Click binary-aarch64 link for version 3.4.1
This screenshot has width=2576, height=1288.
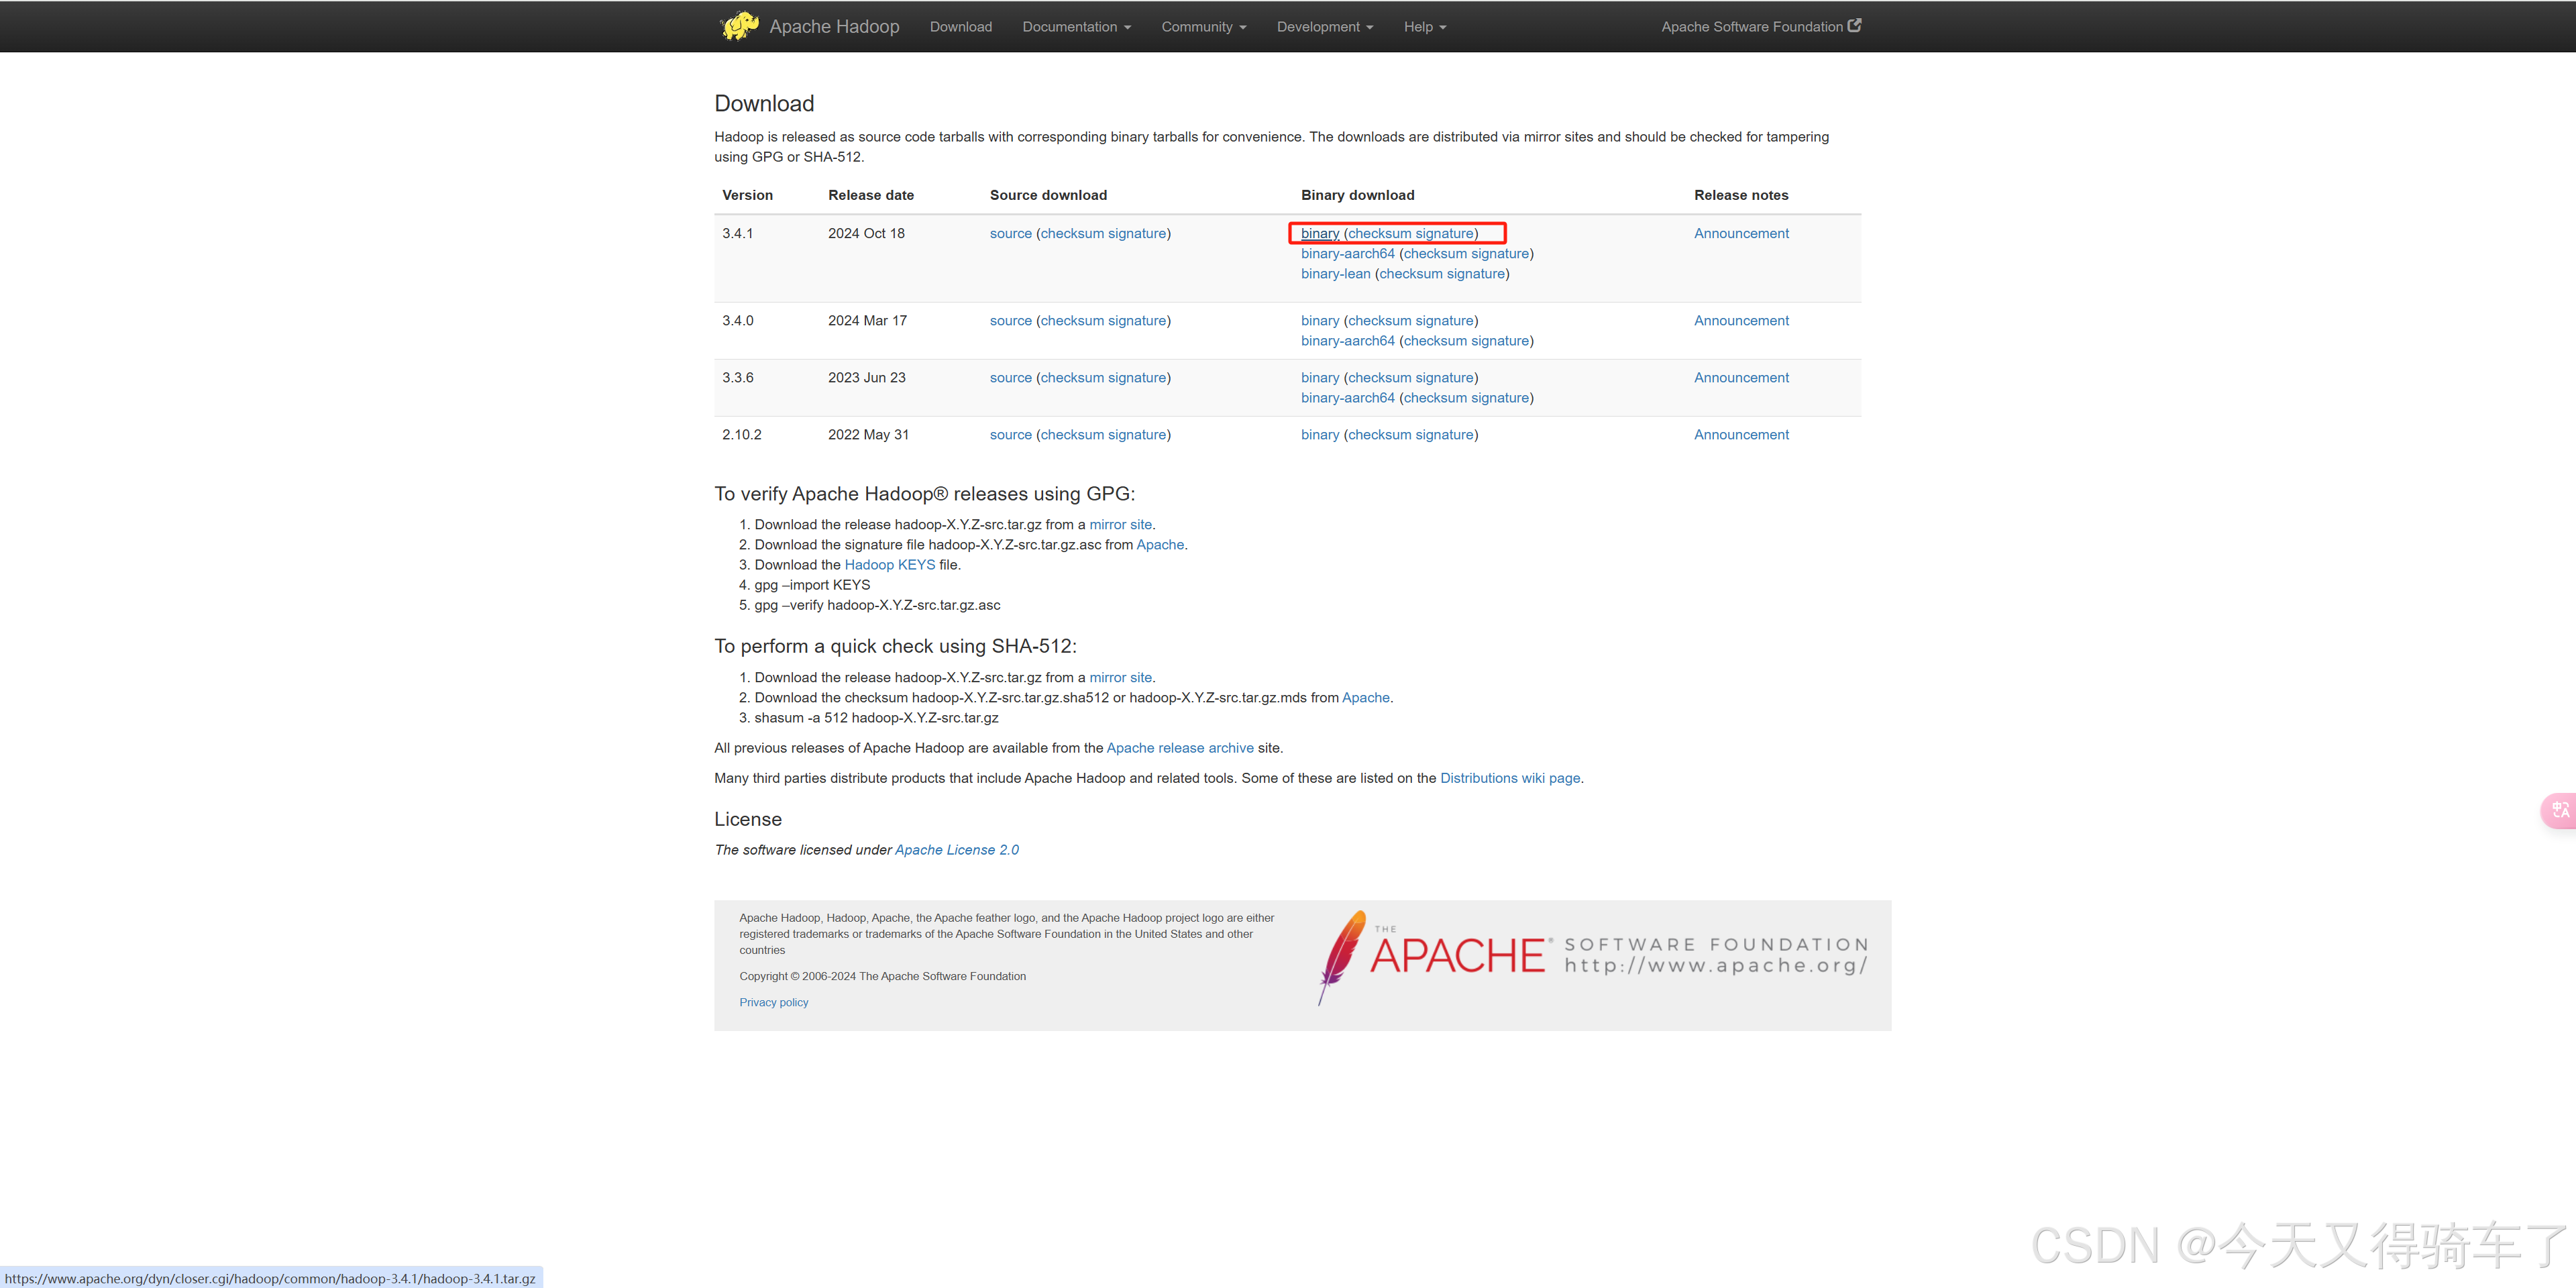1347,254
